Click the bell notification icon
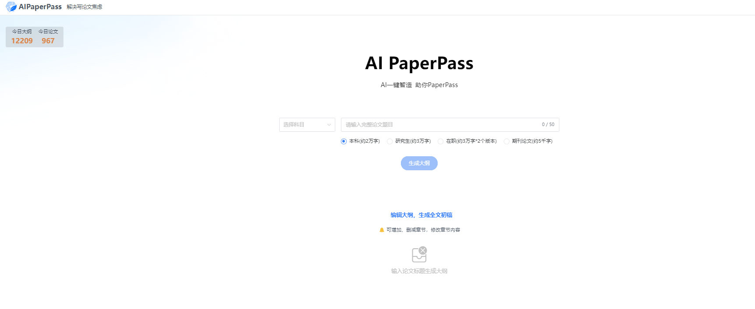755x309 pixels. click(x=382, y=230)
